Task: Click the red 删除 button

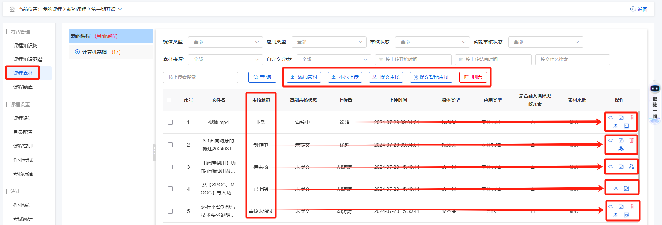Action: click(473, 77)
